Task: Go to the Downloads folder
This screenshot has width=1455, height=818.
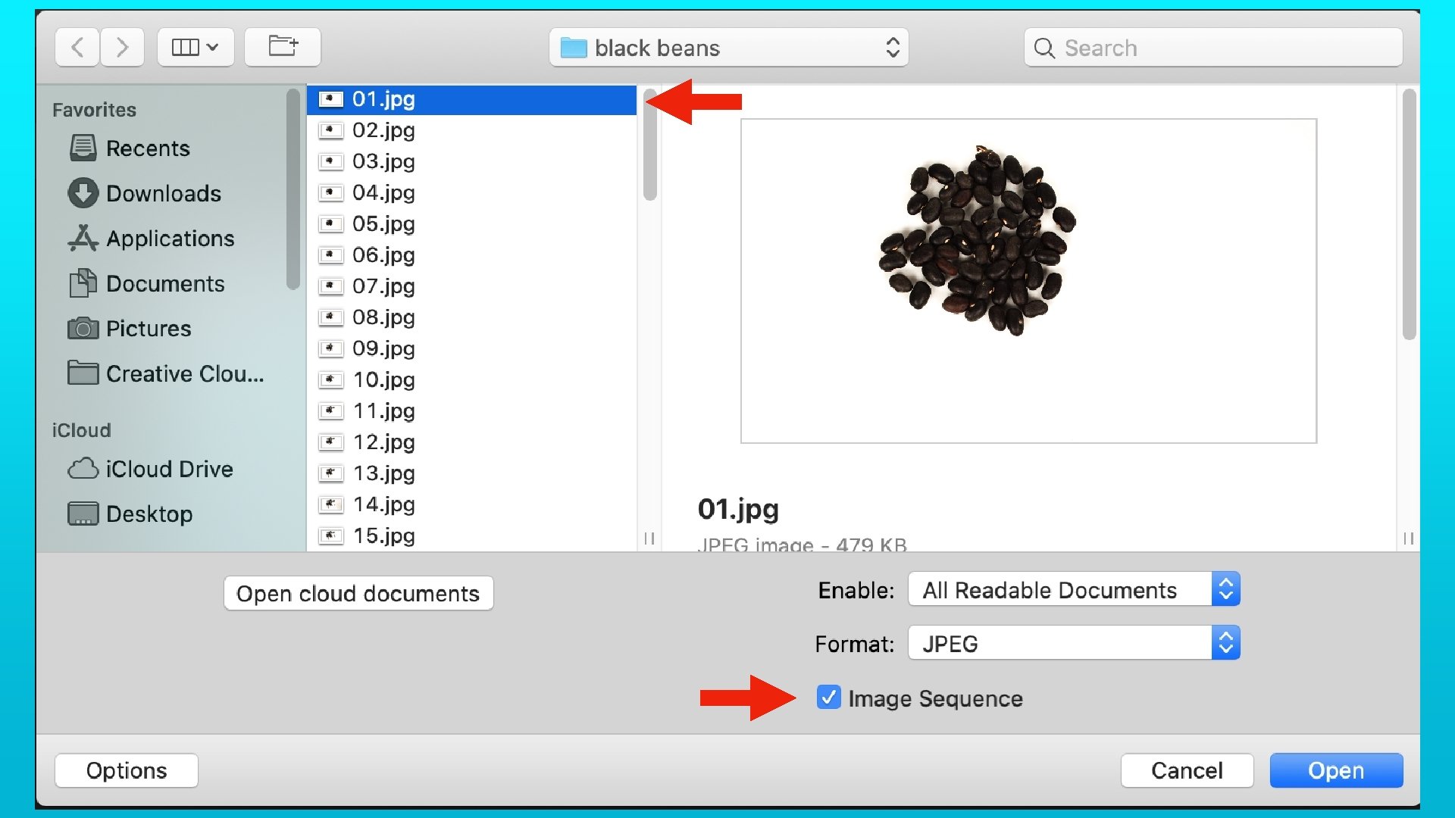Action: pos(163,194)
